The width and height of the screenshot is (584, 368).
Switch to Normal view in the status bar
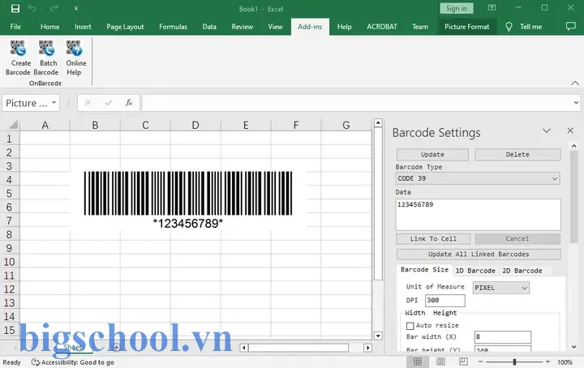pyautogui.click(x=418, y=362)
